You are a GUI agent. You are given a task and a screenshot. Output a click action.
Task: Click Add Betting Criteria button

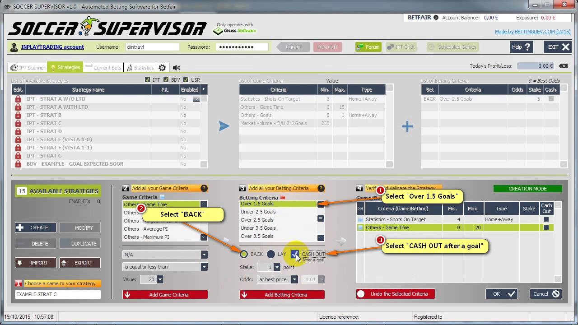click(x=282, y=295)
